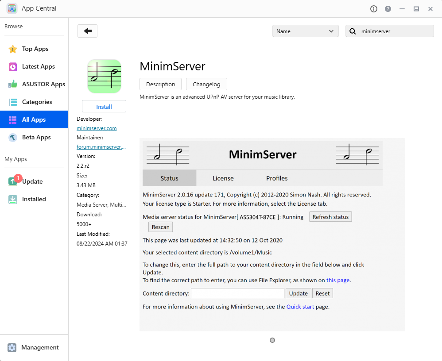The image size is (442, 361).
Task: Open the forum.minimserver maintainer link
Action: coord(101,147)
